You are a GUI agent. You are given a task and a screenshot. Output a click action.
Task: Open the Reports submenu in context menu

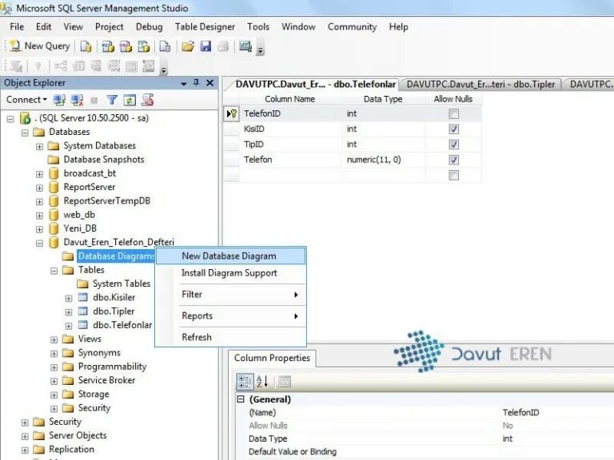point(230,316)
